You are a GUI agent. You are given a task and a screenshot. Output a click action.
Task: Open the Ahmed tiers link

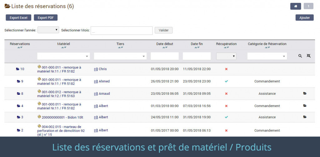(x=102, y=81)
